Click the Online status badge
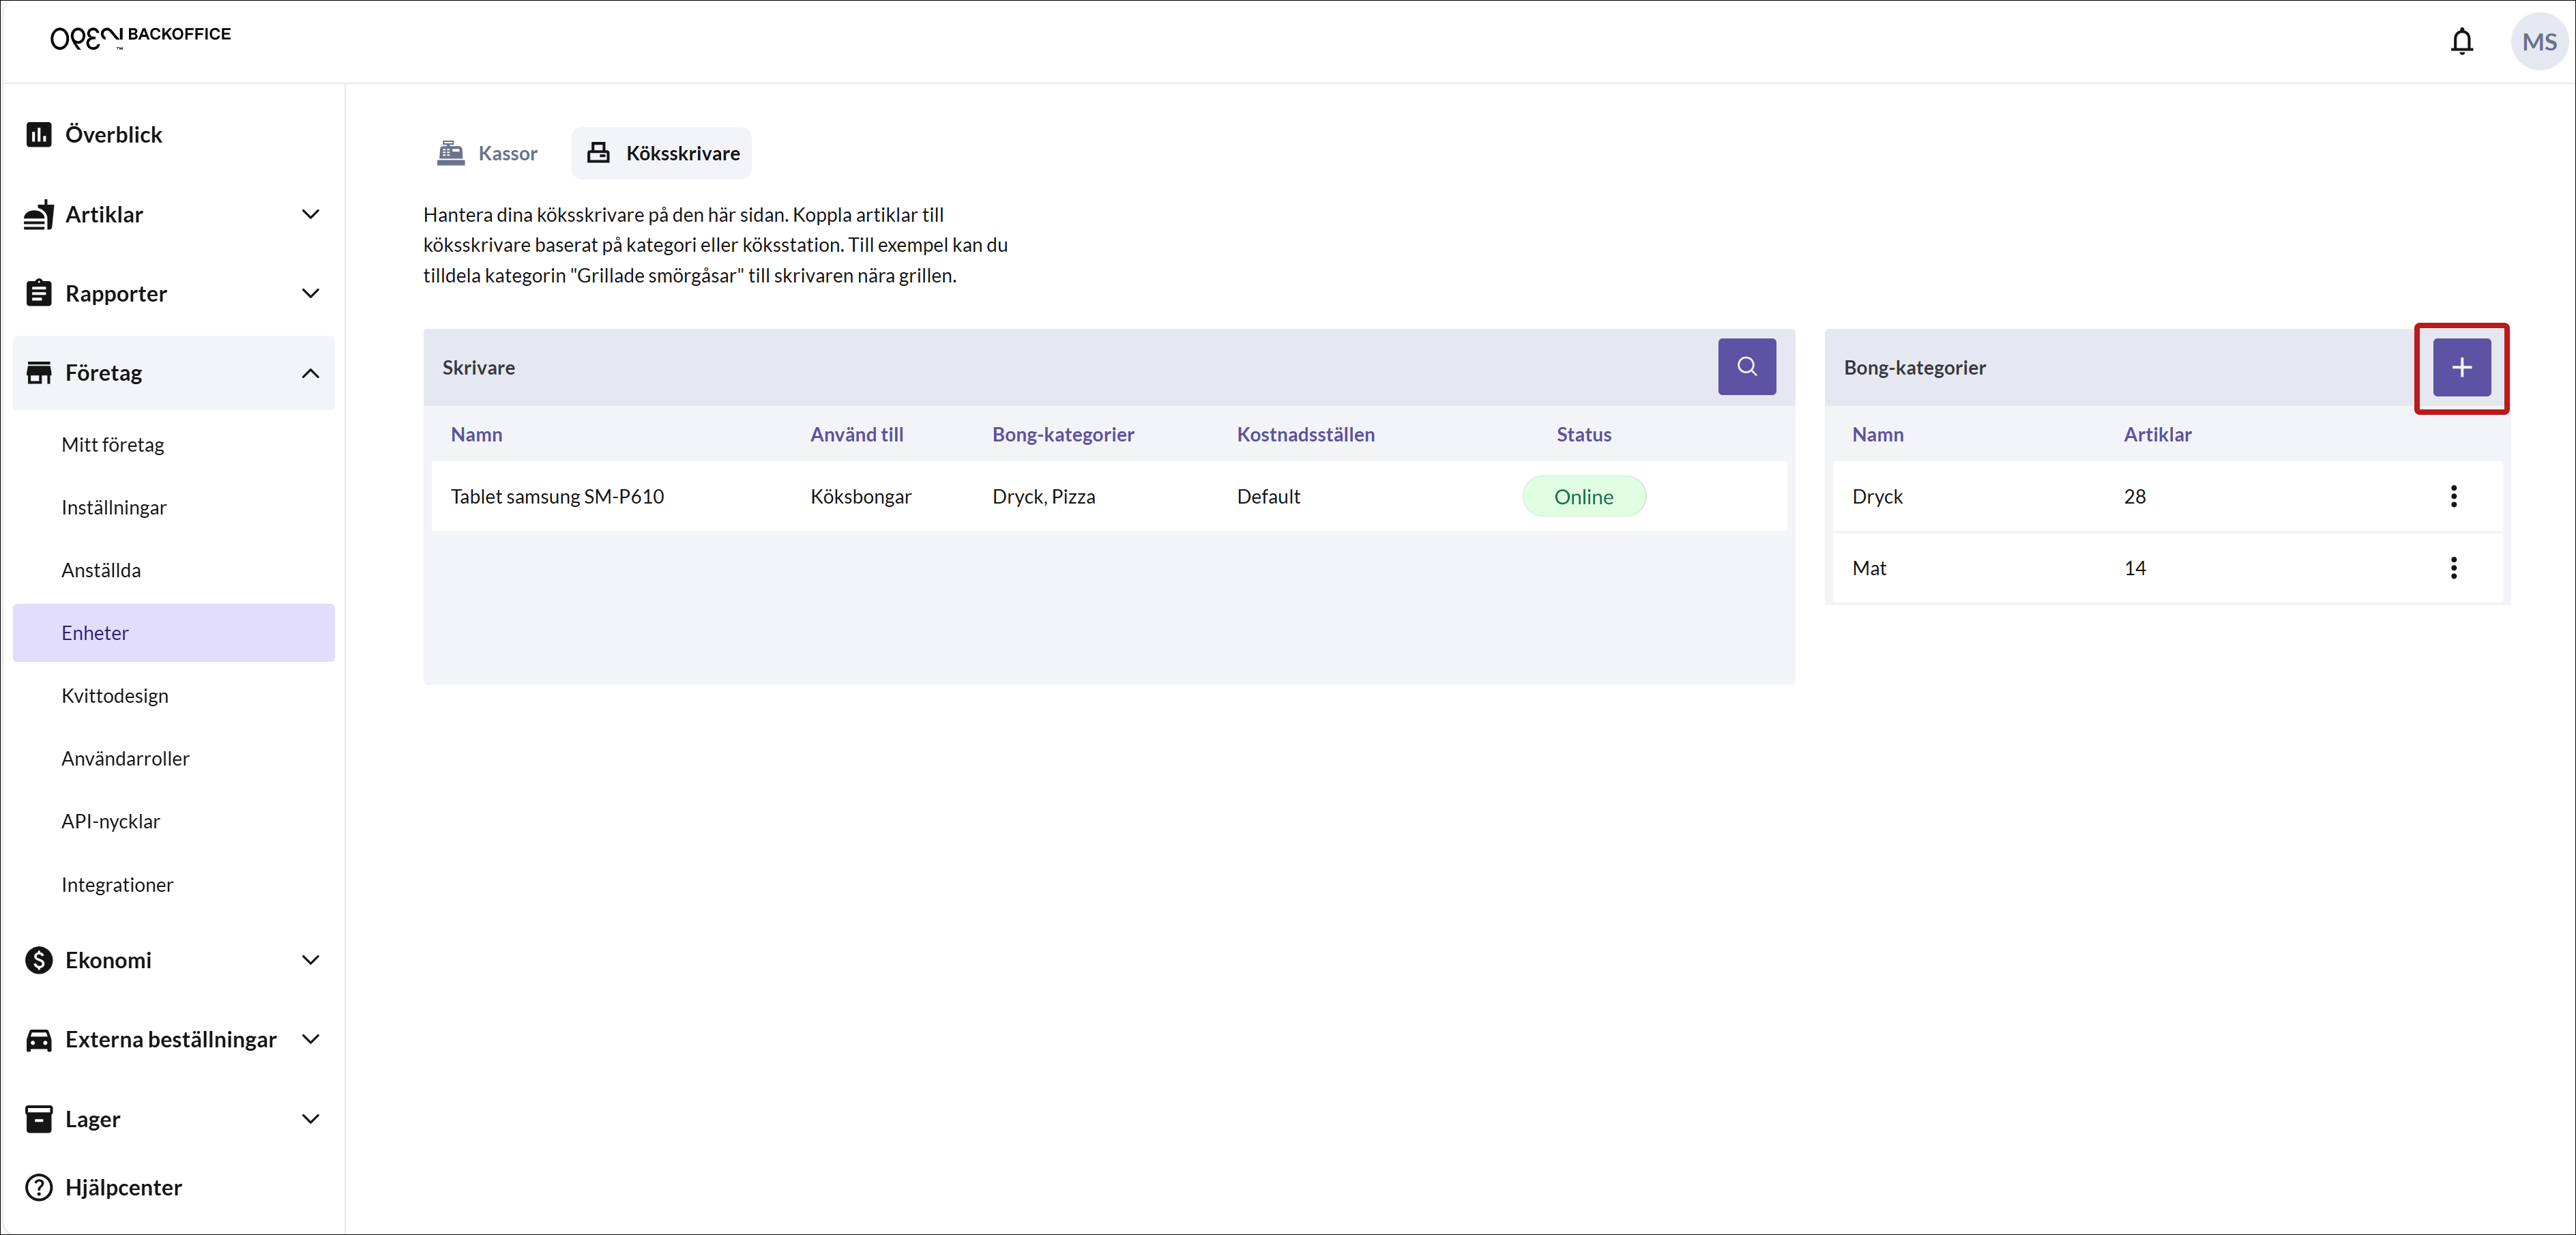The width and height of the screenshot is (2576, 1235). pyautogui.click(x=1583, y=497)
